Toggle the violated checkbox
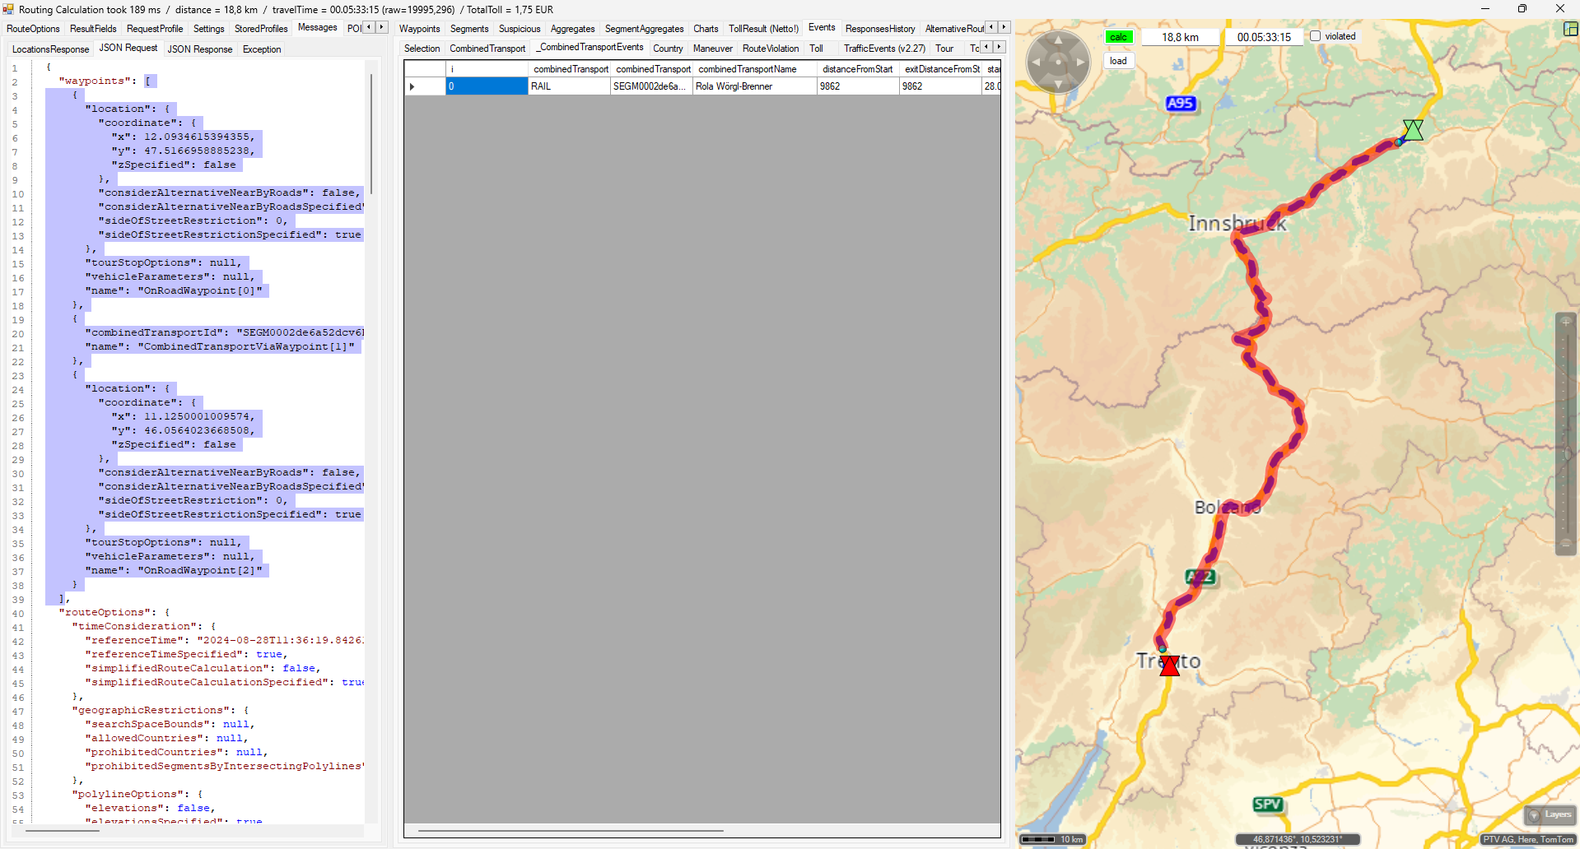This screenshot has height=849, width=1580. coord(1315,36)
